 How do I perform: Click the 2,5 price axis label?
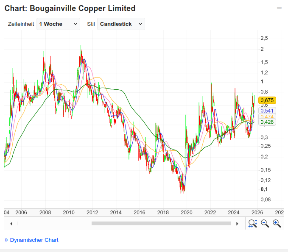pos(264,38)
